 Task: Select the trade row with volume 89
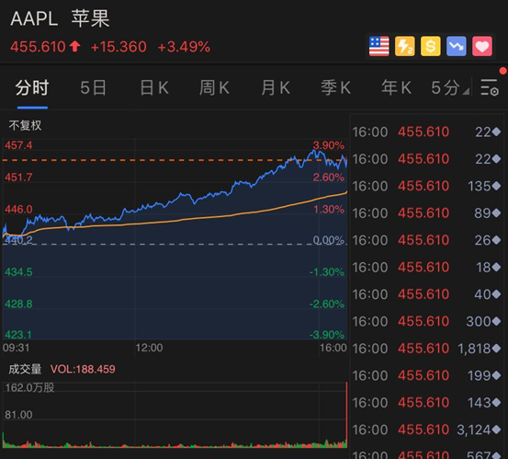click(x=426, y=213)
